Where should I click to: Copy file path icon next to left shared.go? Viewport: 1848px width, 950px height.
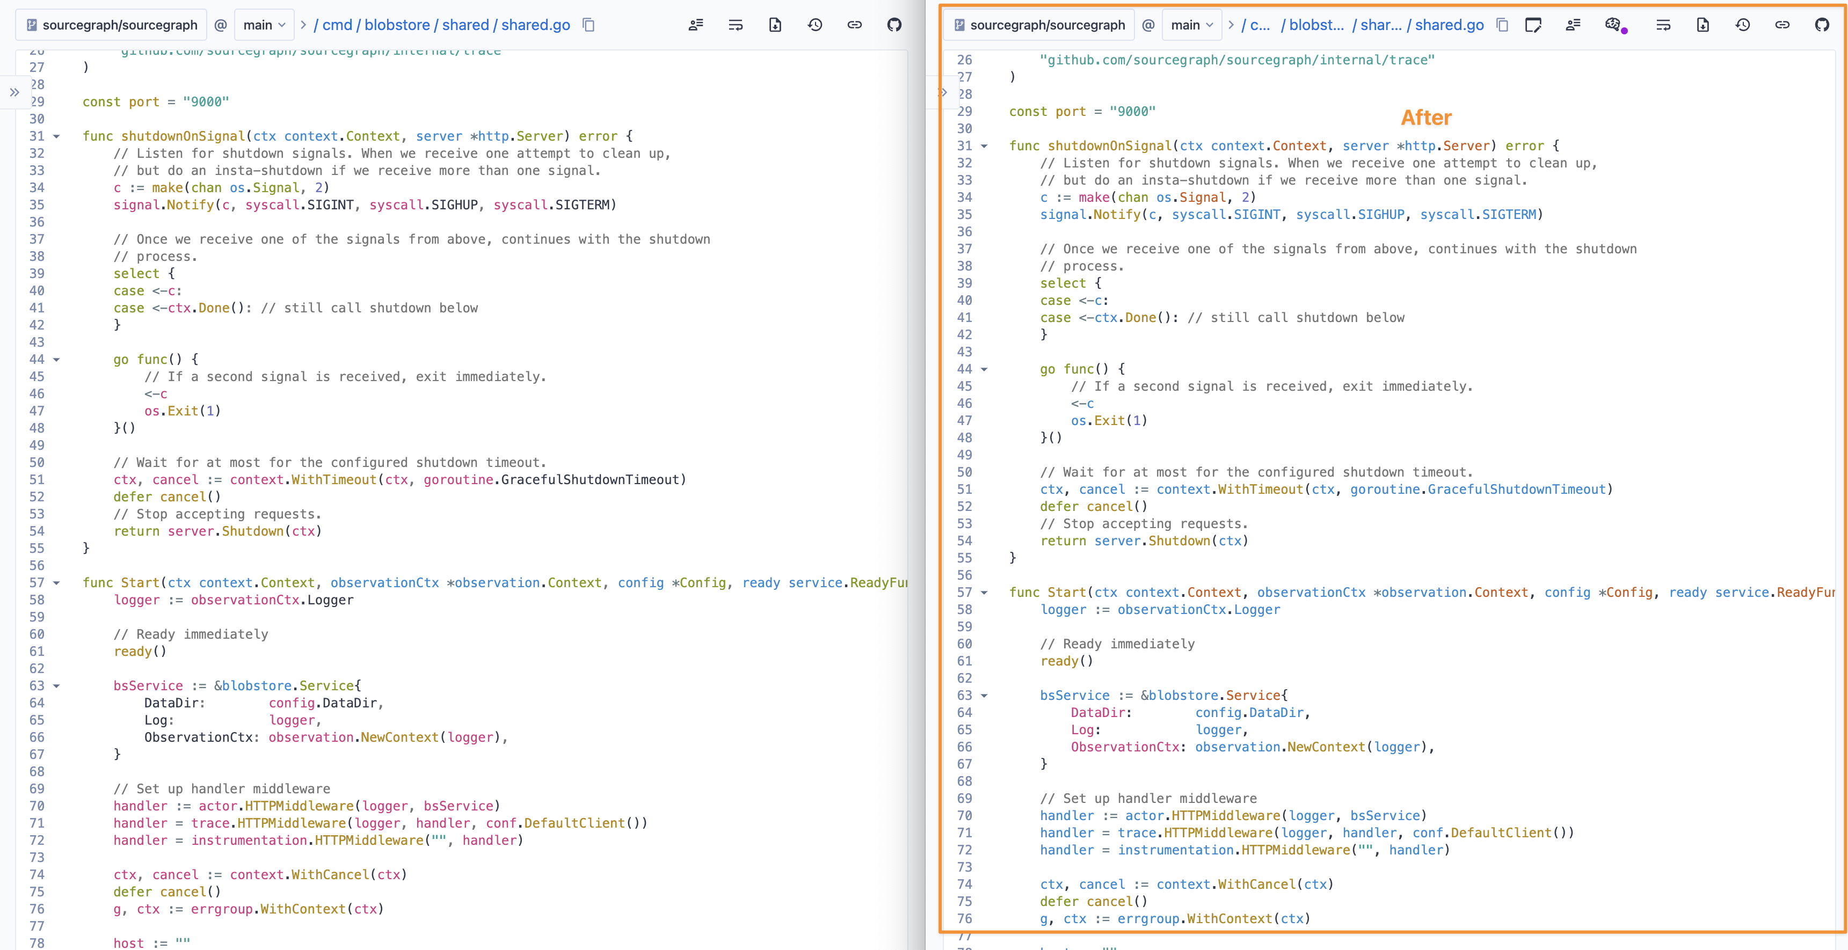[589, 25]
